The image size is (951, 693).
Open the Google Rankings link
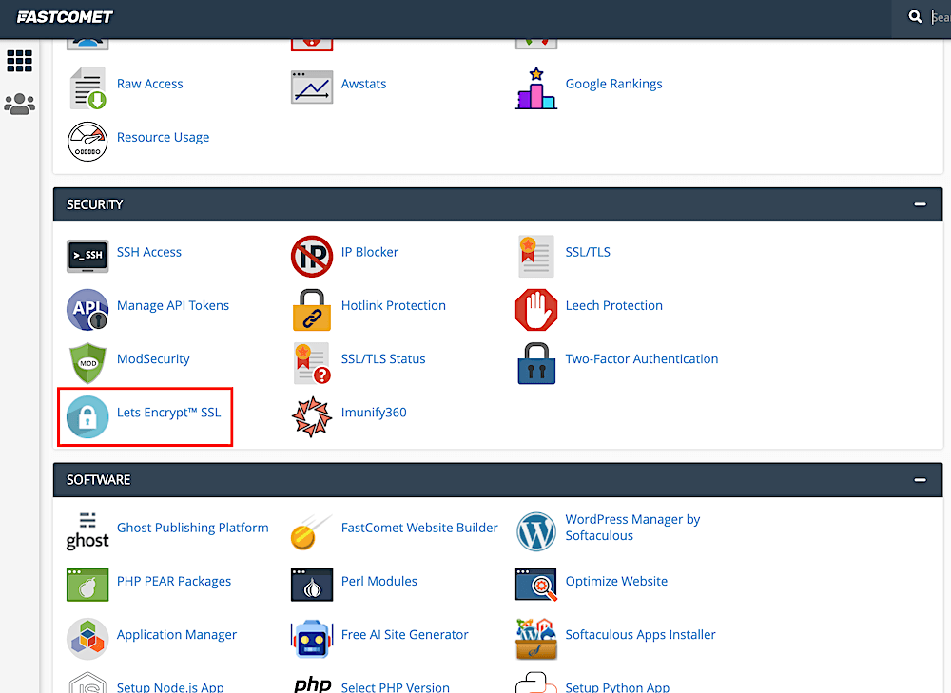coord(613,84)
